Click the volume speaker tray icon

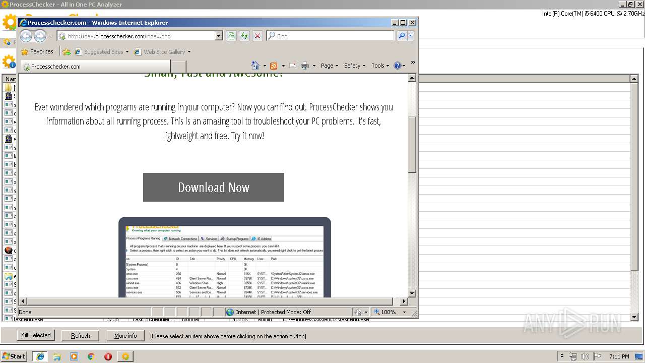coord(585,356)
